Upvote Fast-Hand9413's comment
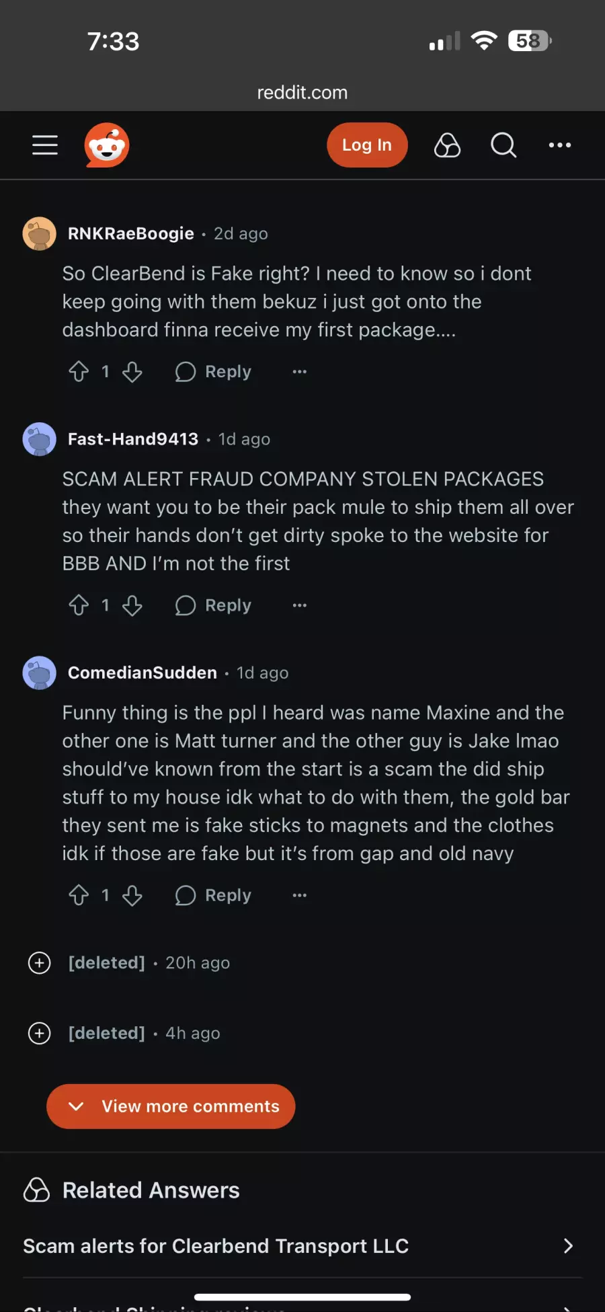Image resolution: width=605 pixels, height=1312 pixels. pos(79,606)
